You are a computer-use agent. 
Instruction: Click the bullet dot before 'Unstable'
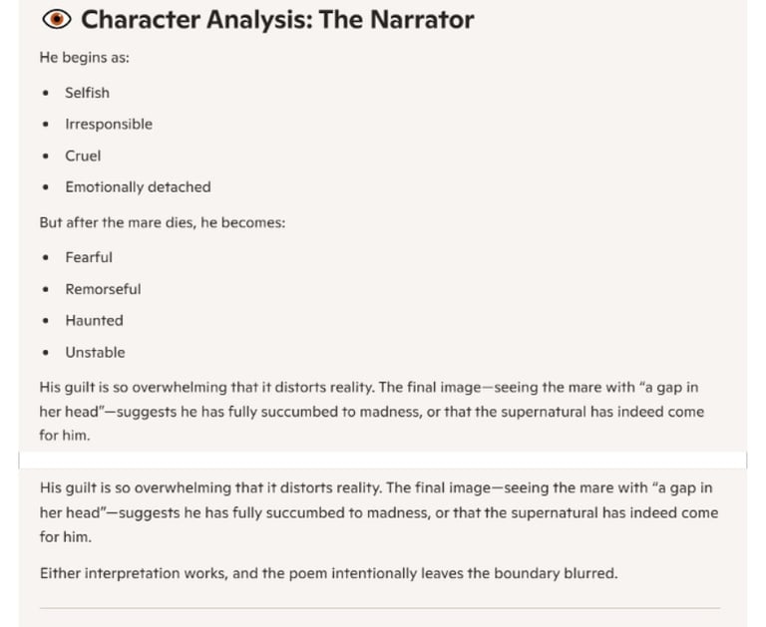click(x=46, y=352)
